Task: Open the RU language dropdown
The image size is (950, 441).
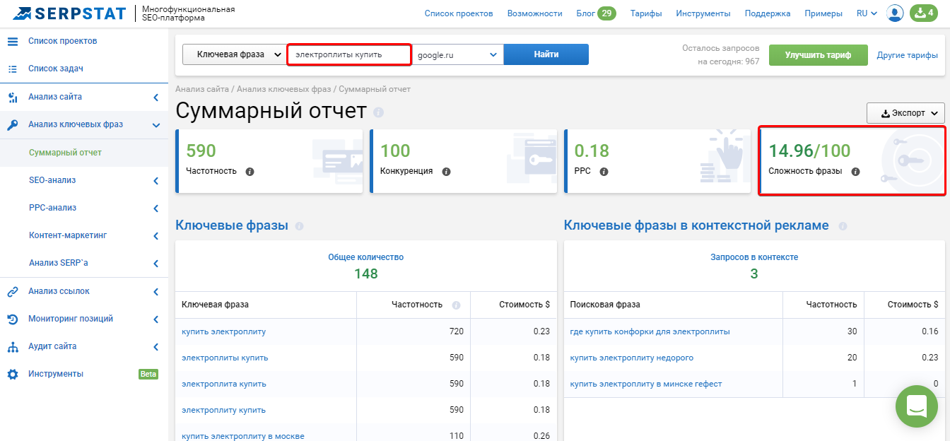Action: 867,13
